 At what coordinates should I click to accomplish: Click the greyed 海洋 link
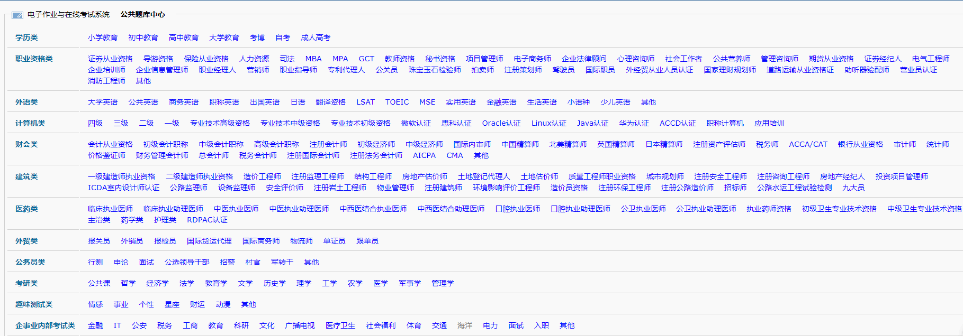[465, 325]
